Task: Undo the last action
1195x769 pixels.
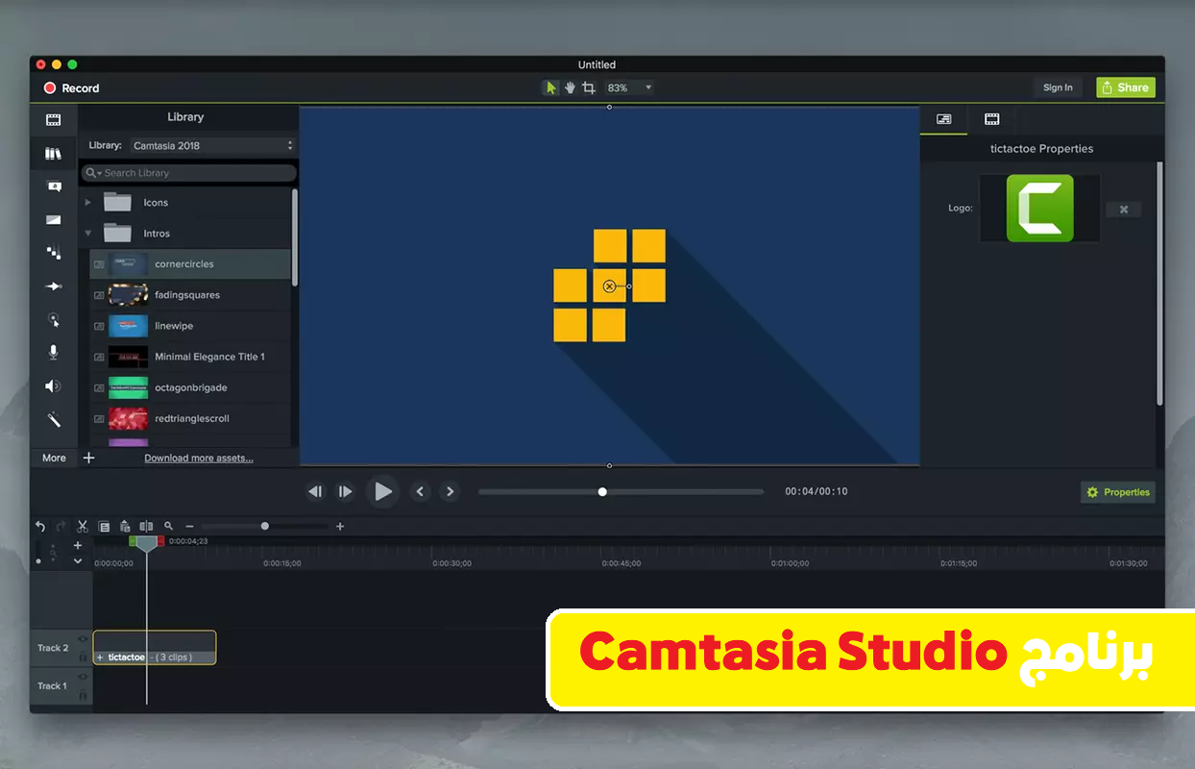Action: [40, 526]
